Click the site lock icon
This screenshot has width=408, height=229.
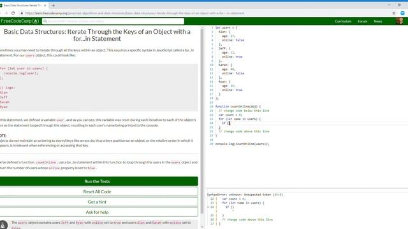coord(22,13)
